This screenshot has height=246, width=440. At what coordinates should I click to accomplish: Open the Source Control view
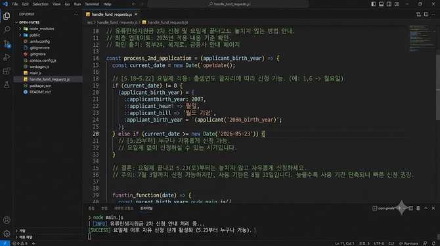(x=7, y=43)
